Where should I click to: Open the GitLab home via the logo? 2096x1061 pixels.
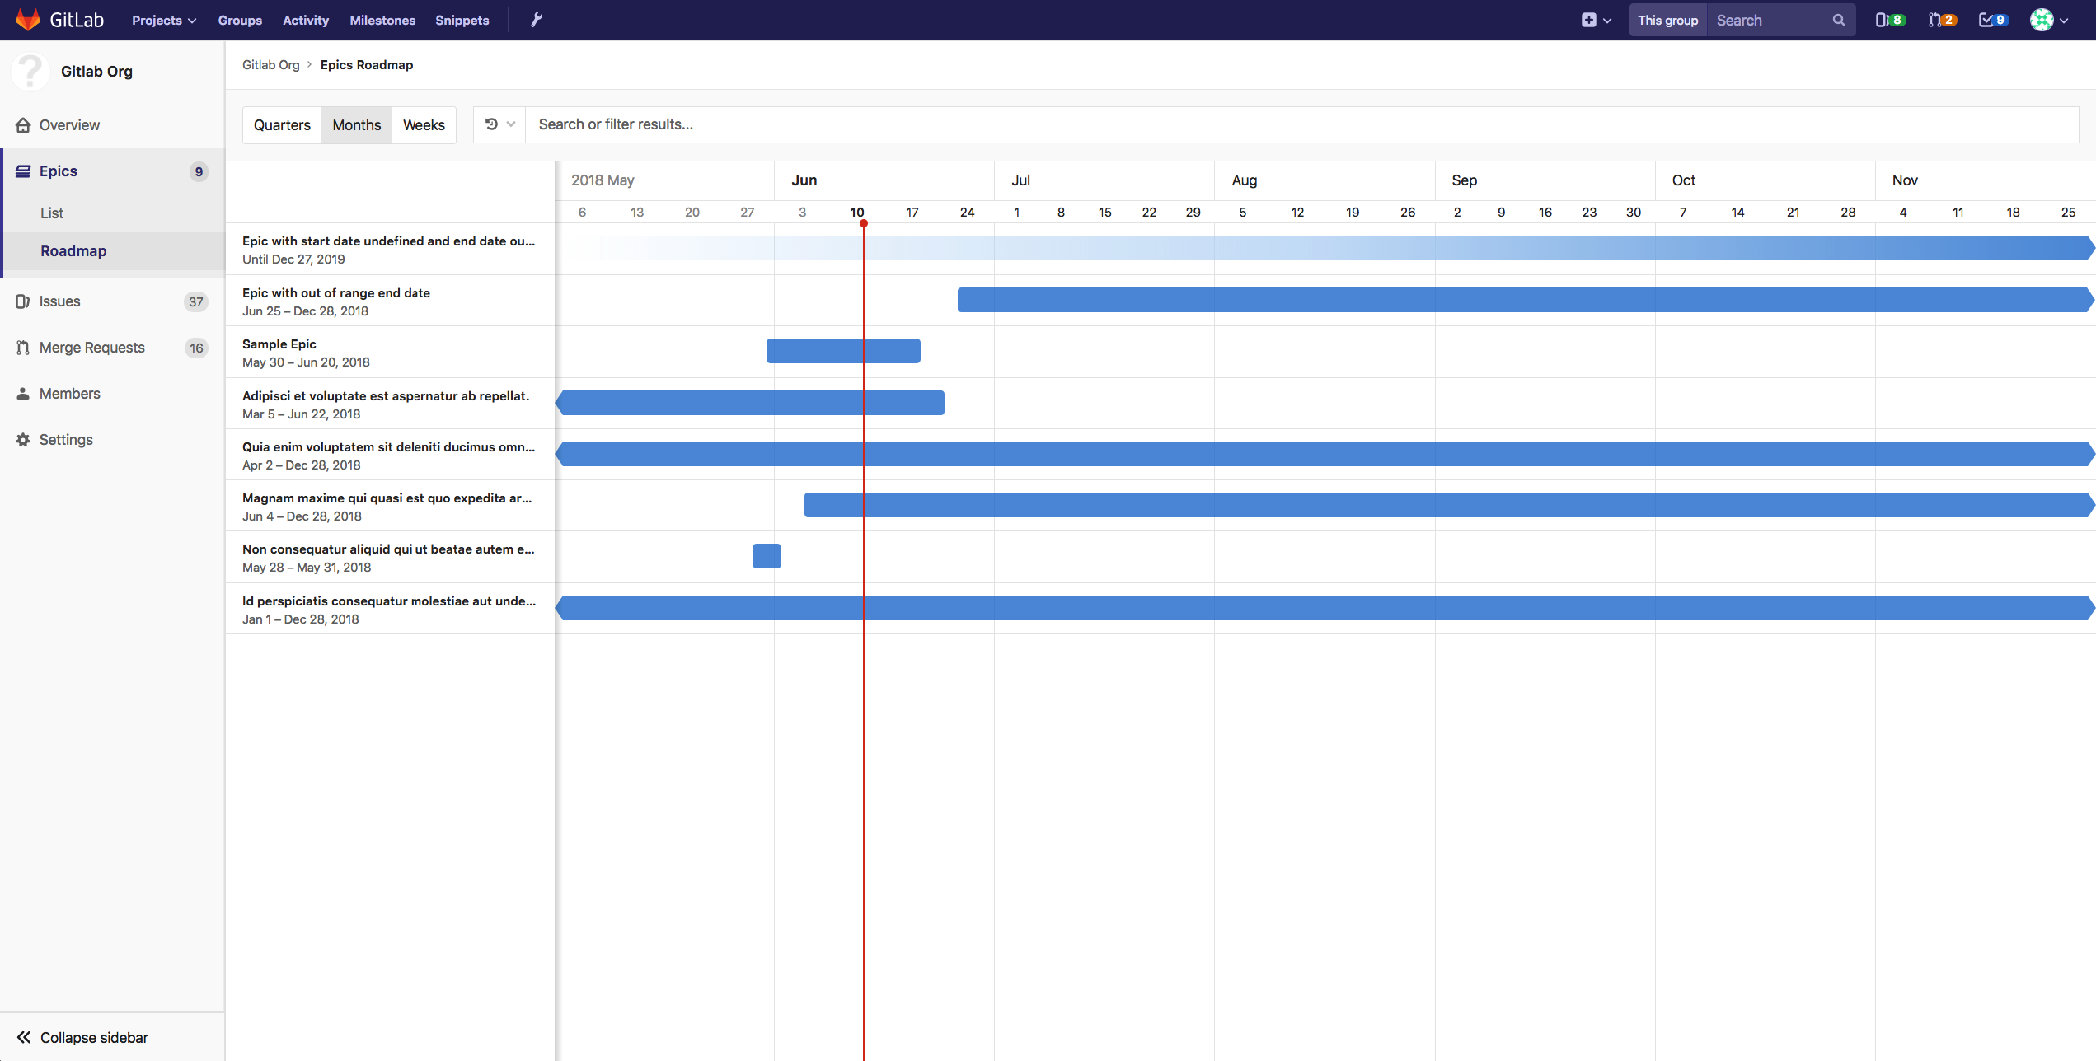[x=28, y=20]
